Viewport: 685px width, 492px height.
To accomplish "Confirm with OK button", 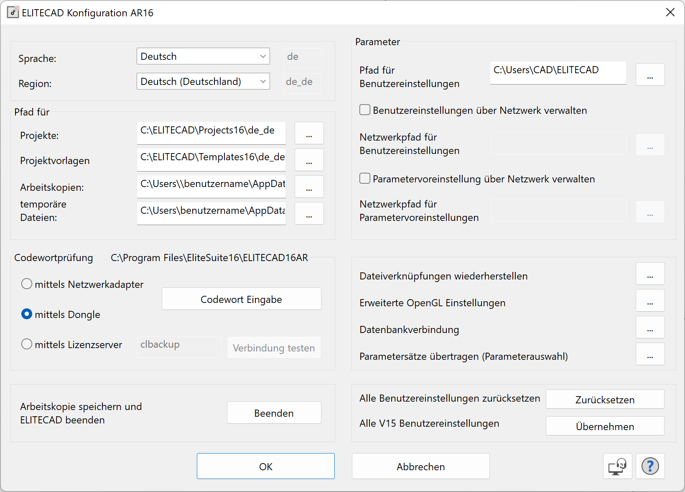I will [x=266, y=466].
